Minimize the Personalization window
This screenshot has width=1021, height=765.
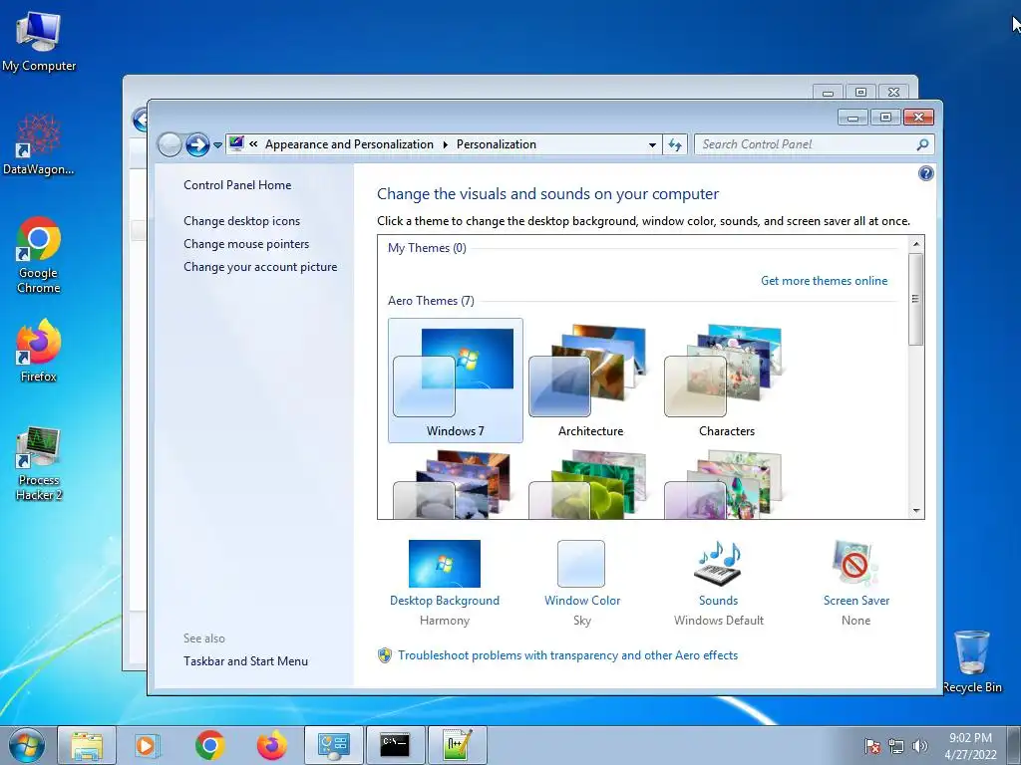tap(852, 118)
